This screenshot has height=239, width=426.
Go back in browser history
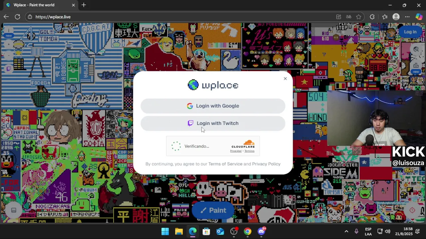[x=6, y=17]
